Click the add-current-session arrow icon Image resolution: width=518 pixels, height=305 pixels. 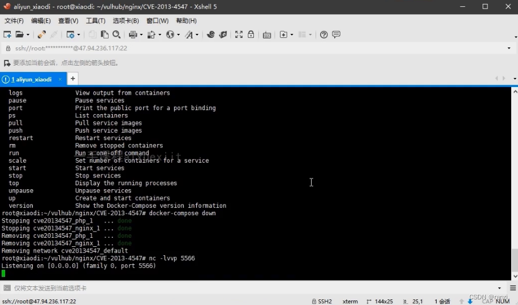[7, 63]
